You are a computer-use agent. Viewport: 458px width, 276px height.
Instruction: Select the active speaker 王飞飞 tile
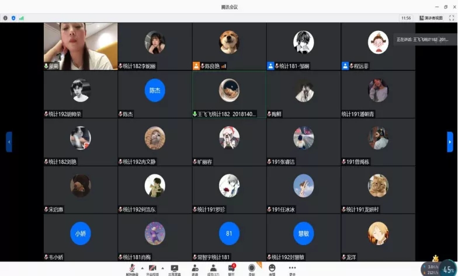pos(229,95)
